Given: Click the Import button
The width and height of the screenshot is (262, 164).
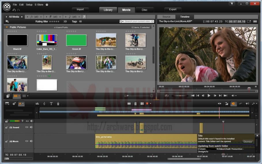Looking at the screenshot, I should tap(80, 10).
